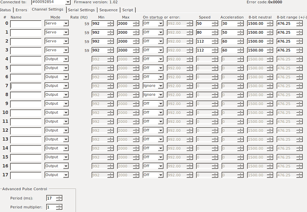Open the Script tab
The height and width of the screenshot is (212, 307).
pyautogui.click(x=128, y=10)
